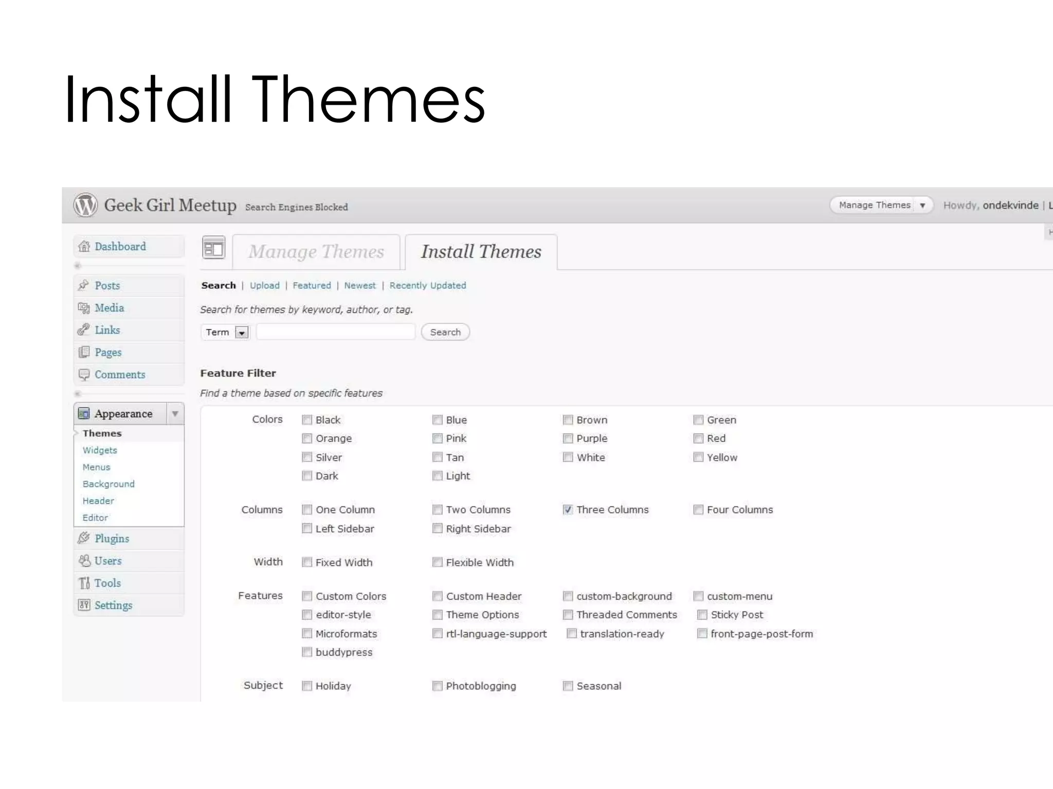Check the Fixed Width checkbox
This screenshot has width=1053, height=789.
point(307,562)
